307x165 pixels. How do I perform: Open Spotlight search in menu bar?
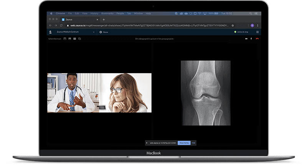pos(251,13)
